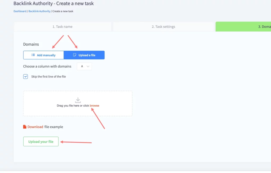Click the Download file example link
271x173 pixels.
(x=35, y=127)
